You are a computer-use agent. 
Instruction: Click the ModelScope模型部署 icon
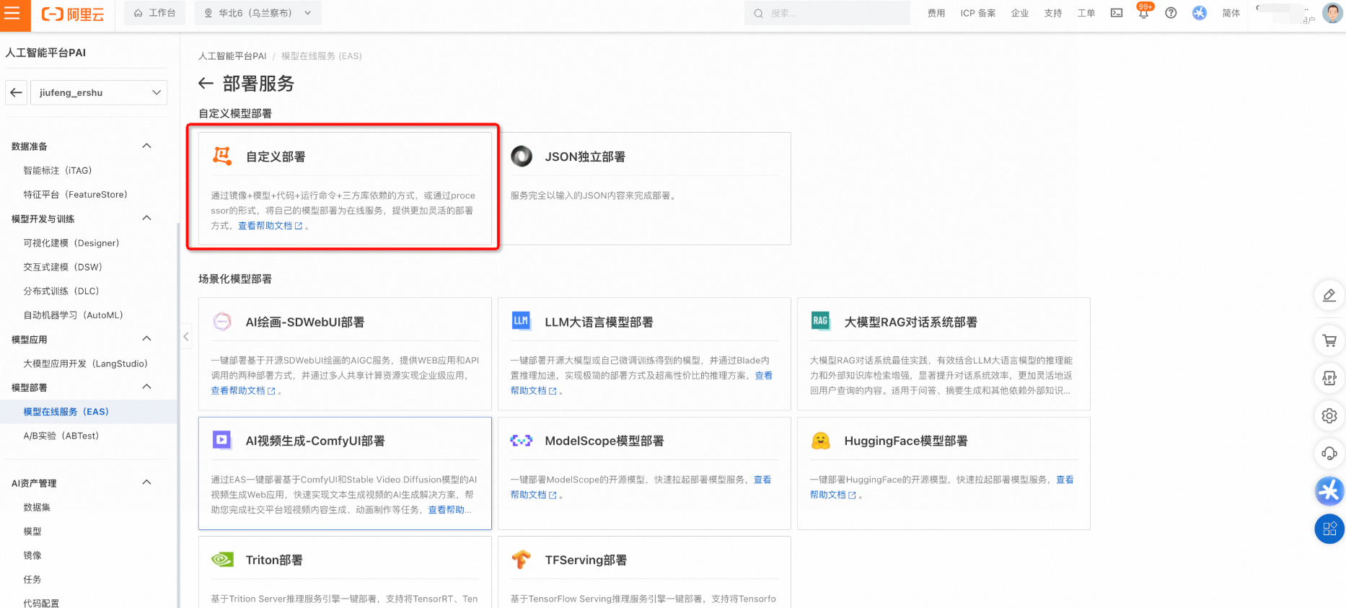[521, 441]
